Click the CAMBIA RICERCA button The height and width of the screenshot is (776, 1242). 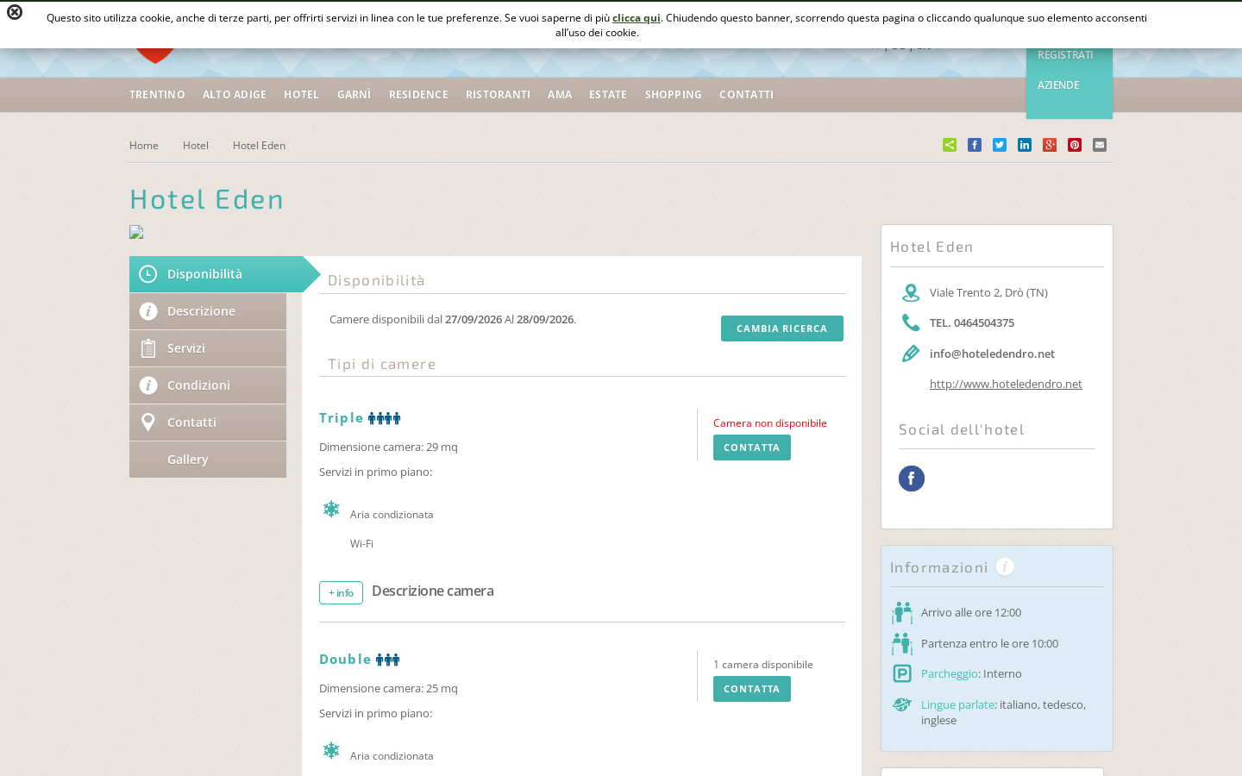pos(782,329)
